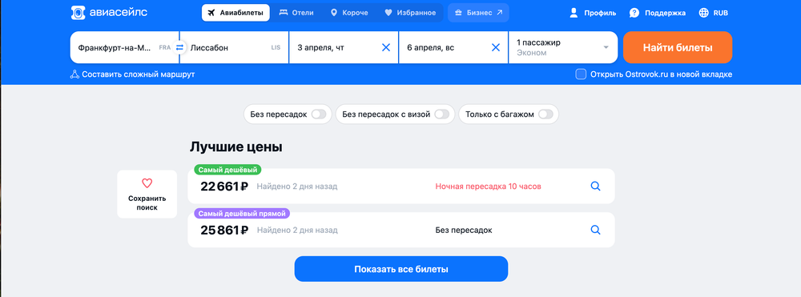Image resolution: width=801 pixels, height=297 pixels.
Task: Open Поддержка support chat icon
Action: click(634, 13)
